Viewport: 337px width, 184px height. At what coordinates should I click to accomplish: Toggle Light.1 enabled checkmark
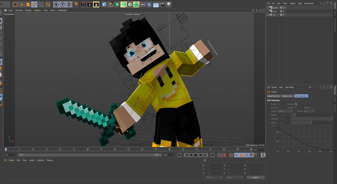[285, 8]
